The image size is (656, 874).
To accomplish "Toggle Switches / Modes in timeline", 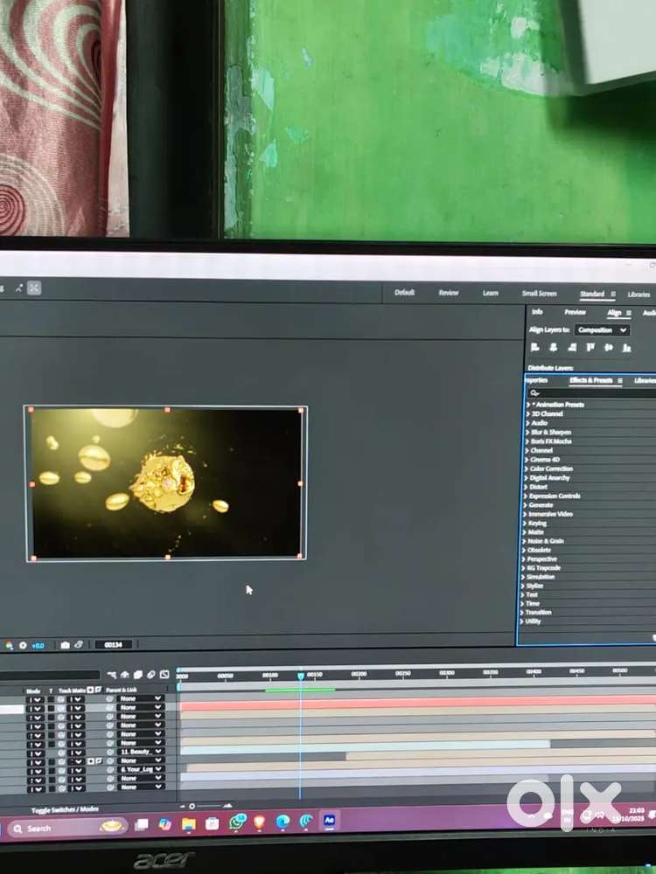I will point(65,810).
